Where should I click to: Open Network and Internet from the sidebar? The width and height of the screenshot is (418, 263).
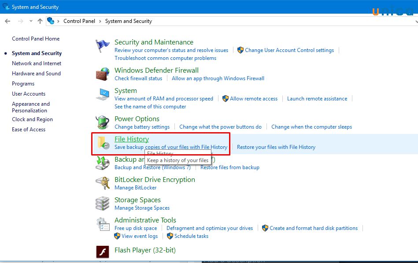point(36,63)
